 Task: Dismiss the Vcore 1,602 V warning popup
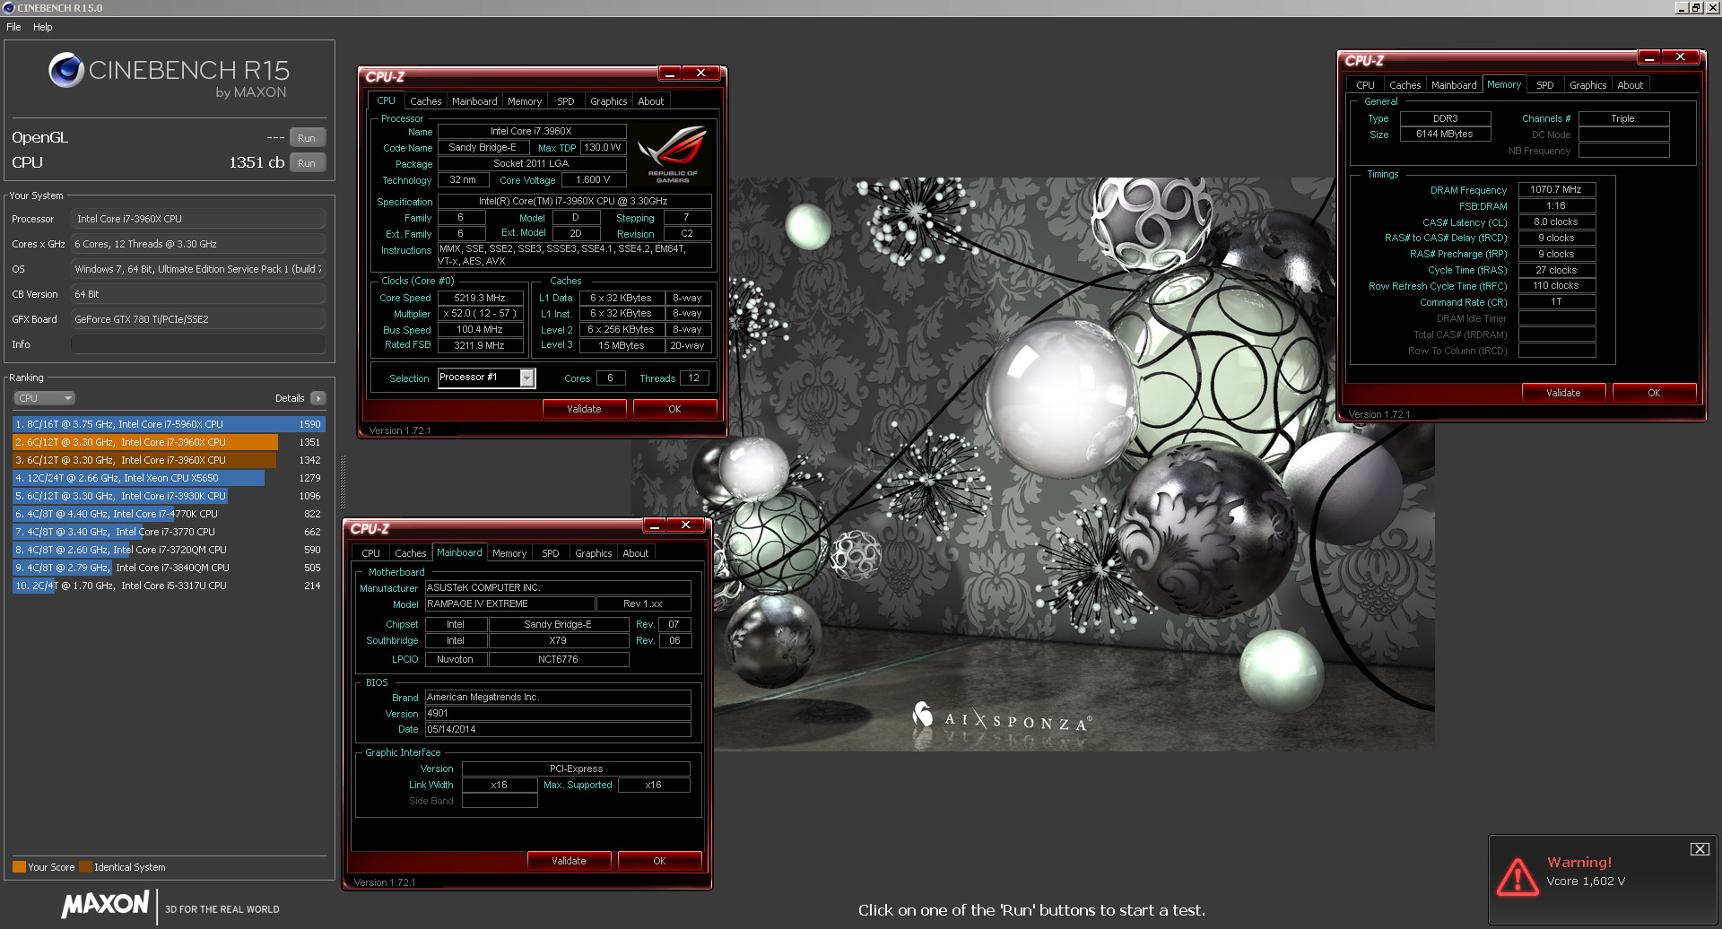point(1700,847)
